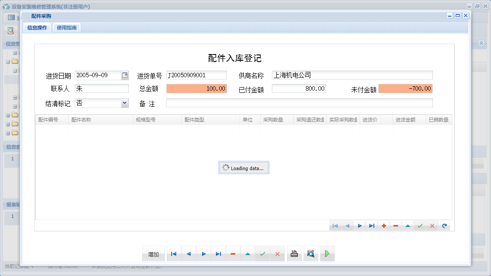Screen dimensions: 491x276
Task: Expand a tree node in the left sidebar
Action: 15,52
